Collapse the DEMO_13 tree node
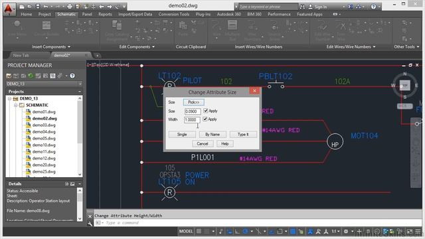 tap(9, 99)
